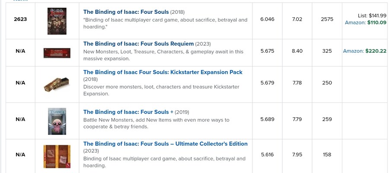Click the 8.40 average rating for Requiem
The image size is (389, 173).
coord(297,51)
